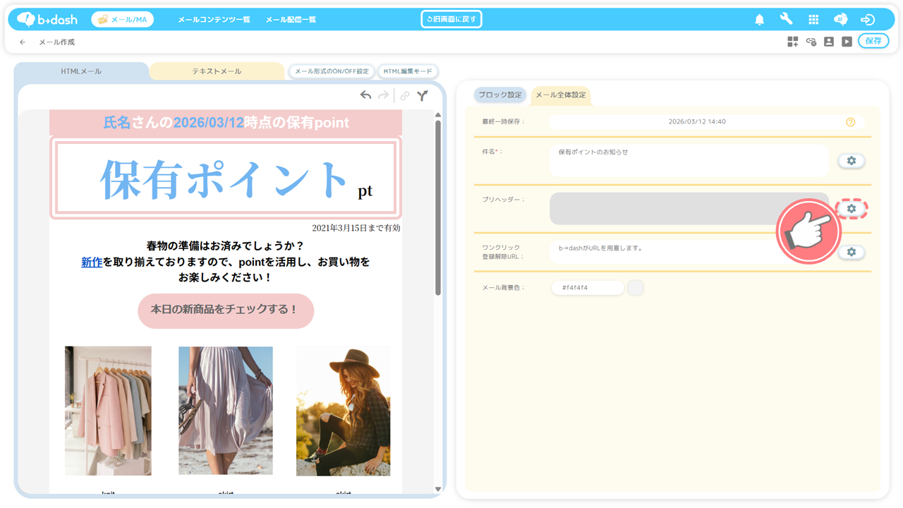Open メール形式のON/OFF設定
Image resolution: width=903 pixels, height=508 pixels.
[x=332, y=71]
